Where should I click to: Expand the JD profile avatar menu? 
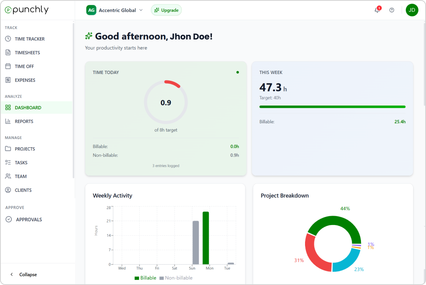[412, 10]
